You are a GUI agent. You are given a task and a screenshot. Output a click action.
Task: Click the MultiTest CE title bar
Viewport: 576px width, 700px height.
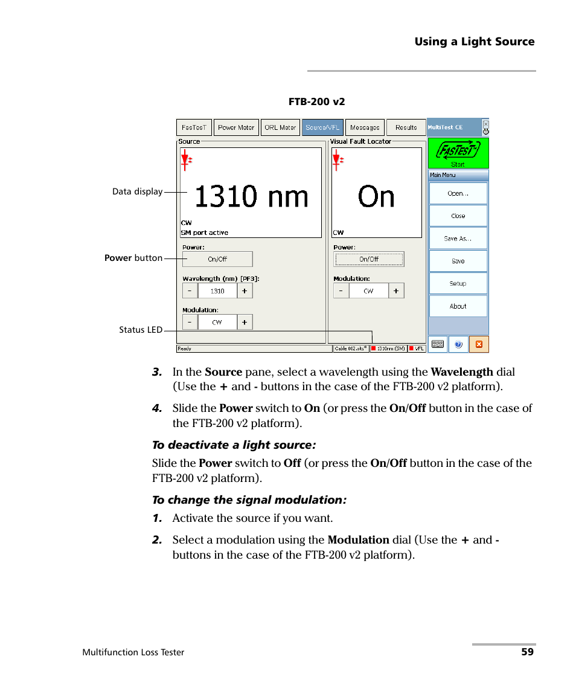click(x=454, y=127)
